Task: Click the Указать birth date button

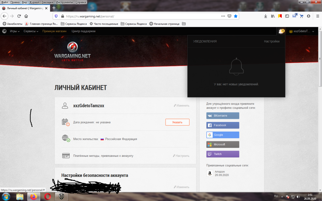Action: point(177,122)
